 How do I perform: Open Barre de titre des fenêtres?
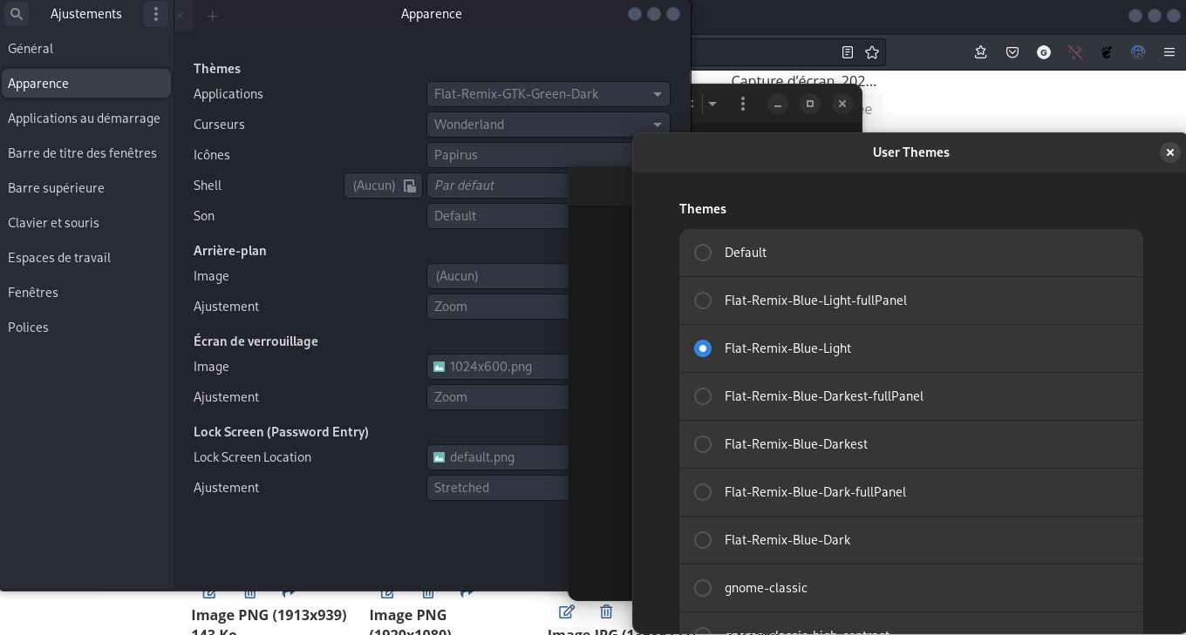(85, 153)
